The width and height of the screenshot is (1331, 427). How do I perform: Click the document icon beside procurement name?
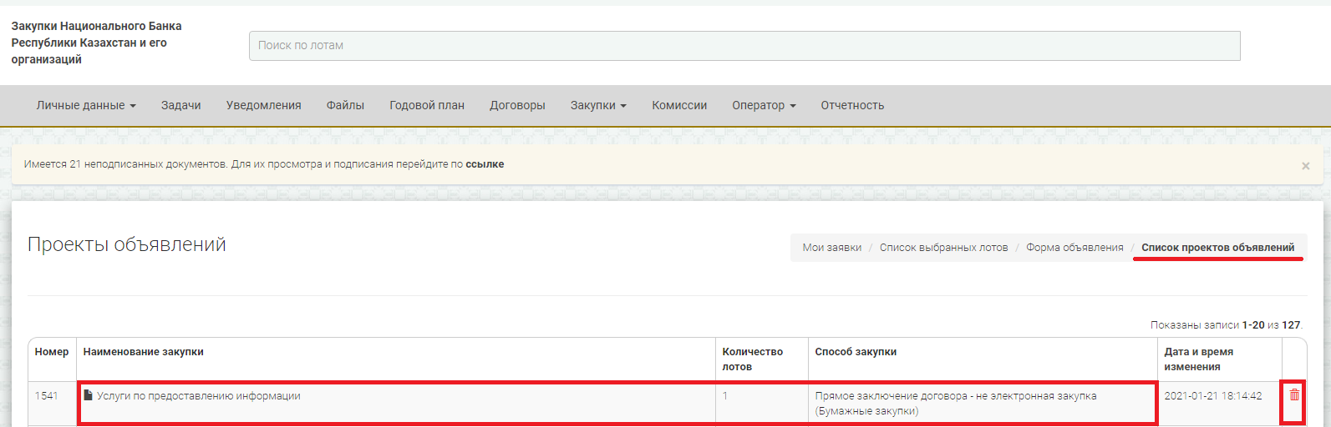(88, 395)
